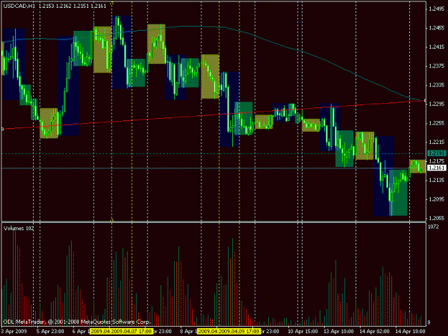Click the 1.2495 price axis label
Viewport: 448px width, 336px height.
[437, 9]
